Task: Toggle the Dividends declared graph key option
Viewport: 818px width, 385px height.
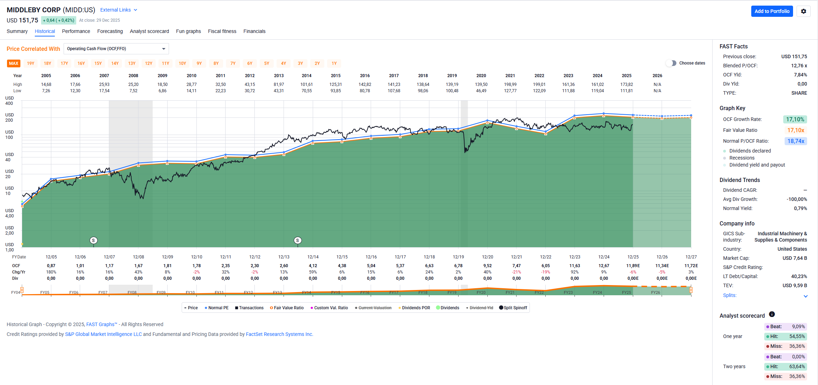Action: [x=749, y=151]
